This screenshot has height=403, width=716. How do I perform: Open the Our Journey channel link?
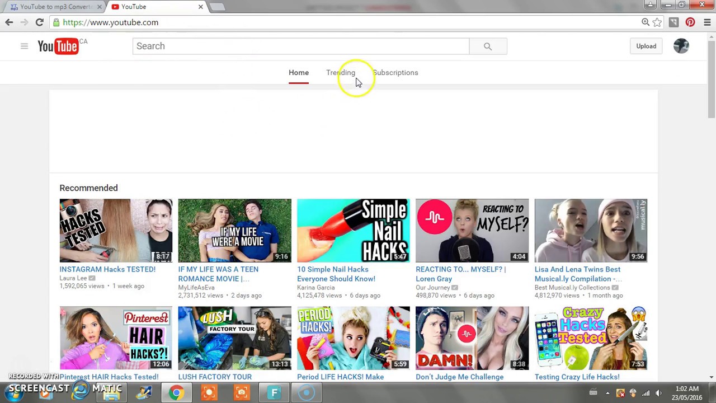pos(433,288)
